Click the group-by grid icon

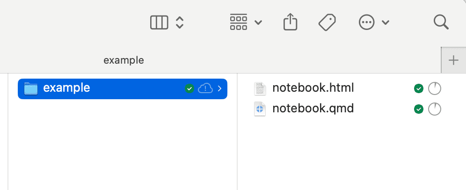pyautogui.click(x=239, y=22)
